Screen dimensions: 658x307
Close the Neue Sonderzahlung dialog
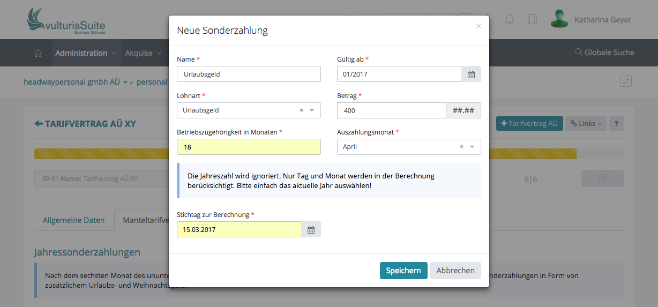(x=478, y=26)
